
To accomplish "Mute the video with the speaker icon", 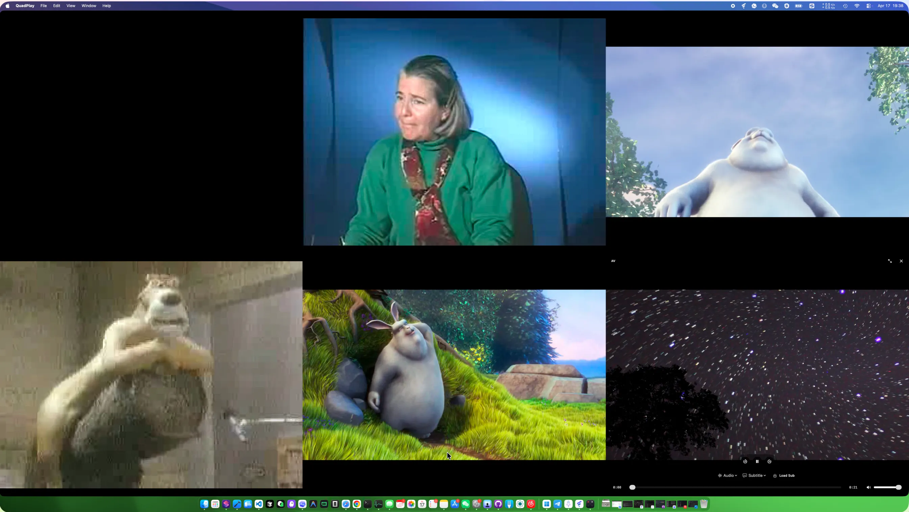I will coord(868,487).
